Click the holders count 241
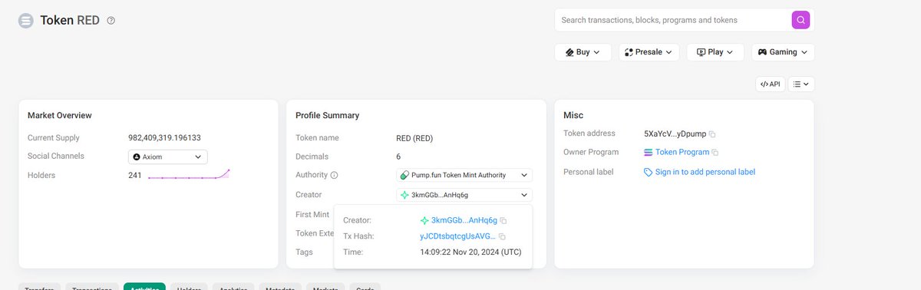Screen dimensions: 921x290 134,175
